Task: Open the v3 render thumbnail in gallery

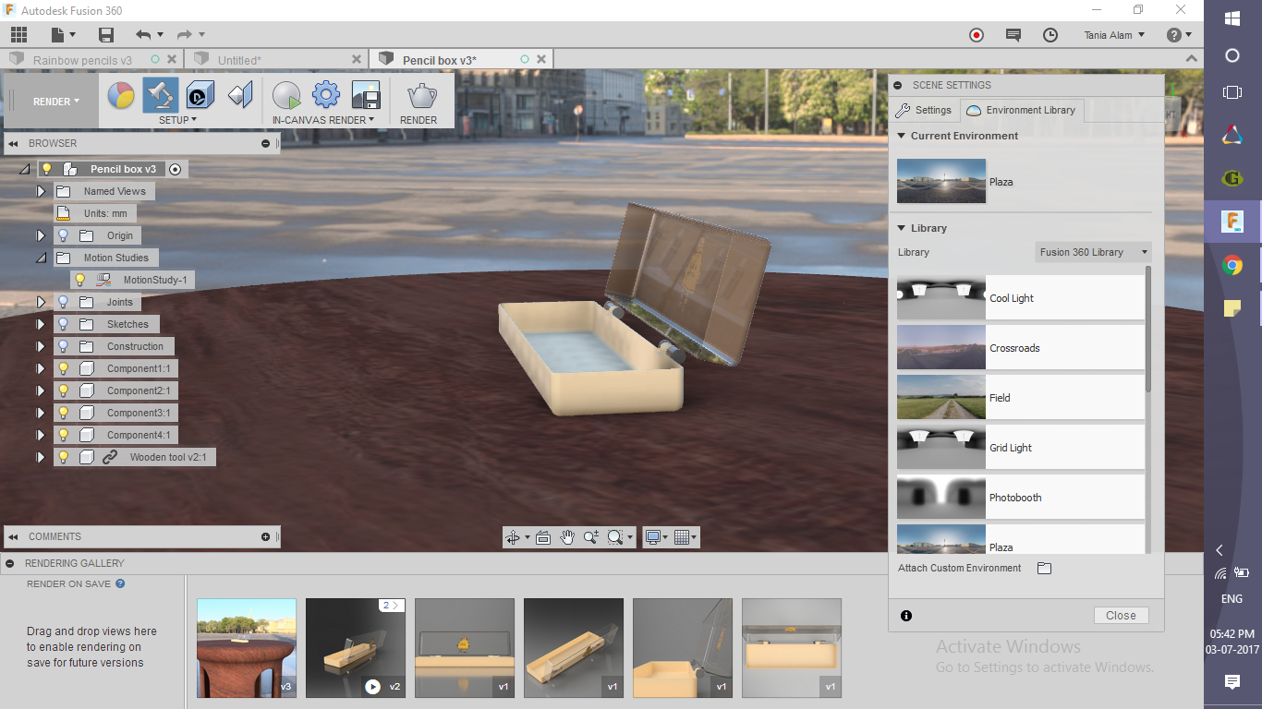Action: tap(247, 648)
